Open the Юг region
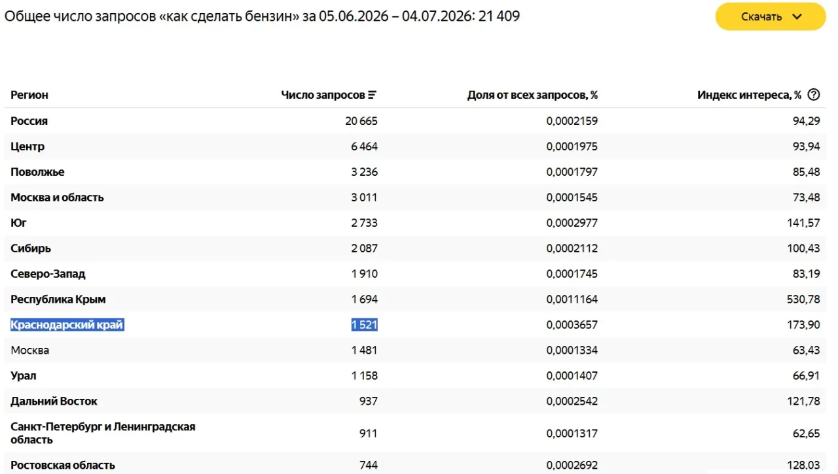 (x=18, y=223)
